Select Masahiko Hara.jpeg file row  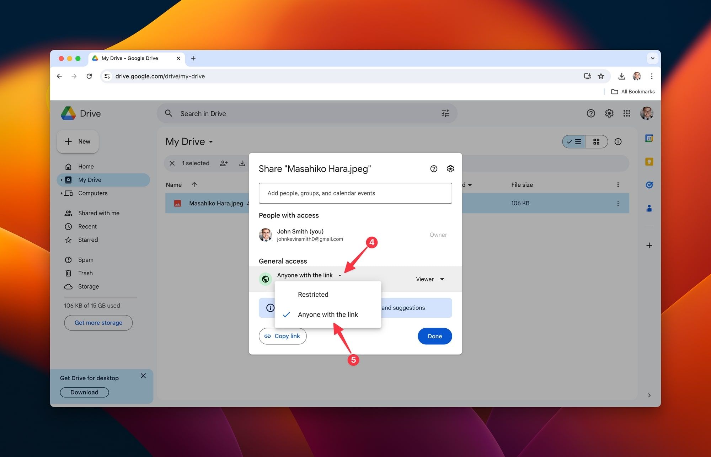(397, 203)
